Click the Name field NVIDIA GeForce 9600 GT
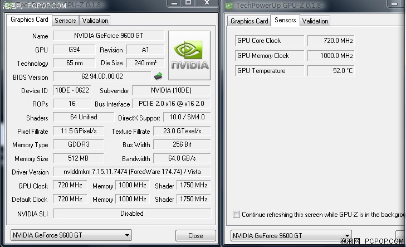Image resolution: width=406 pixels, height=247 pixels. [109, 36]
